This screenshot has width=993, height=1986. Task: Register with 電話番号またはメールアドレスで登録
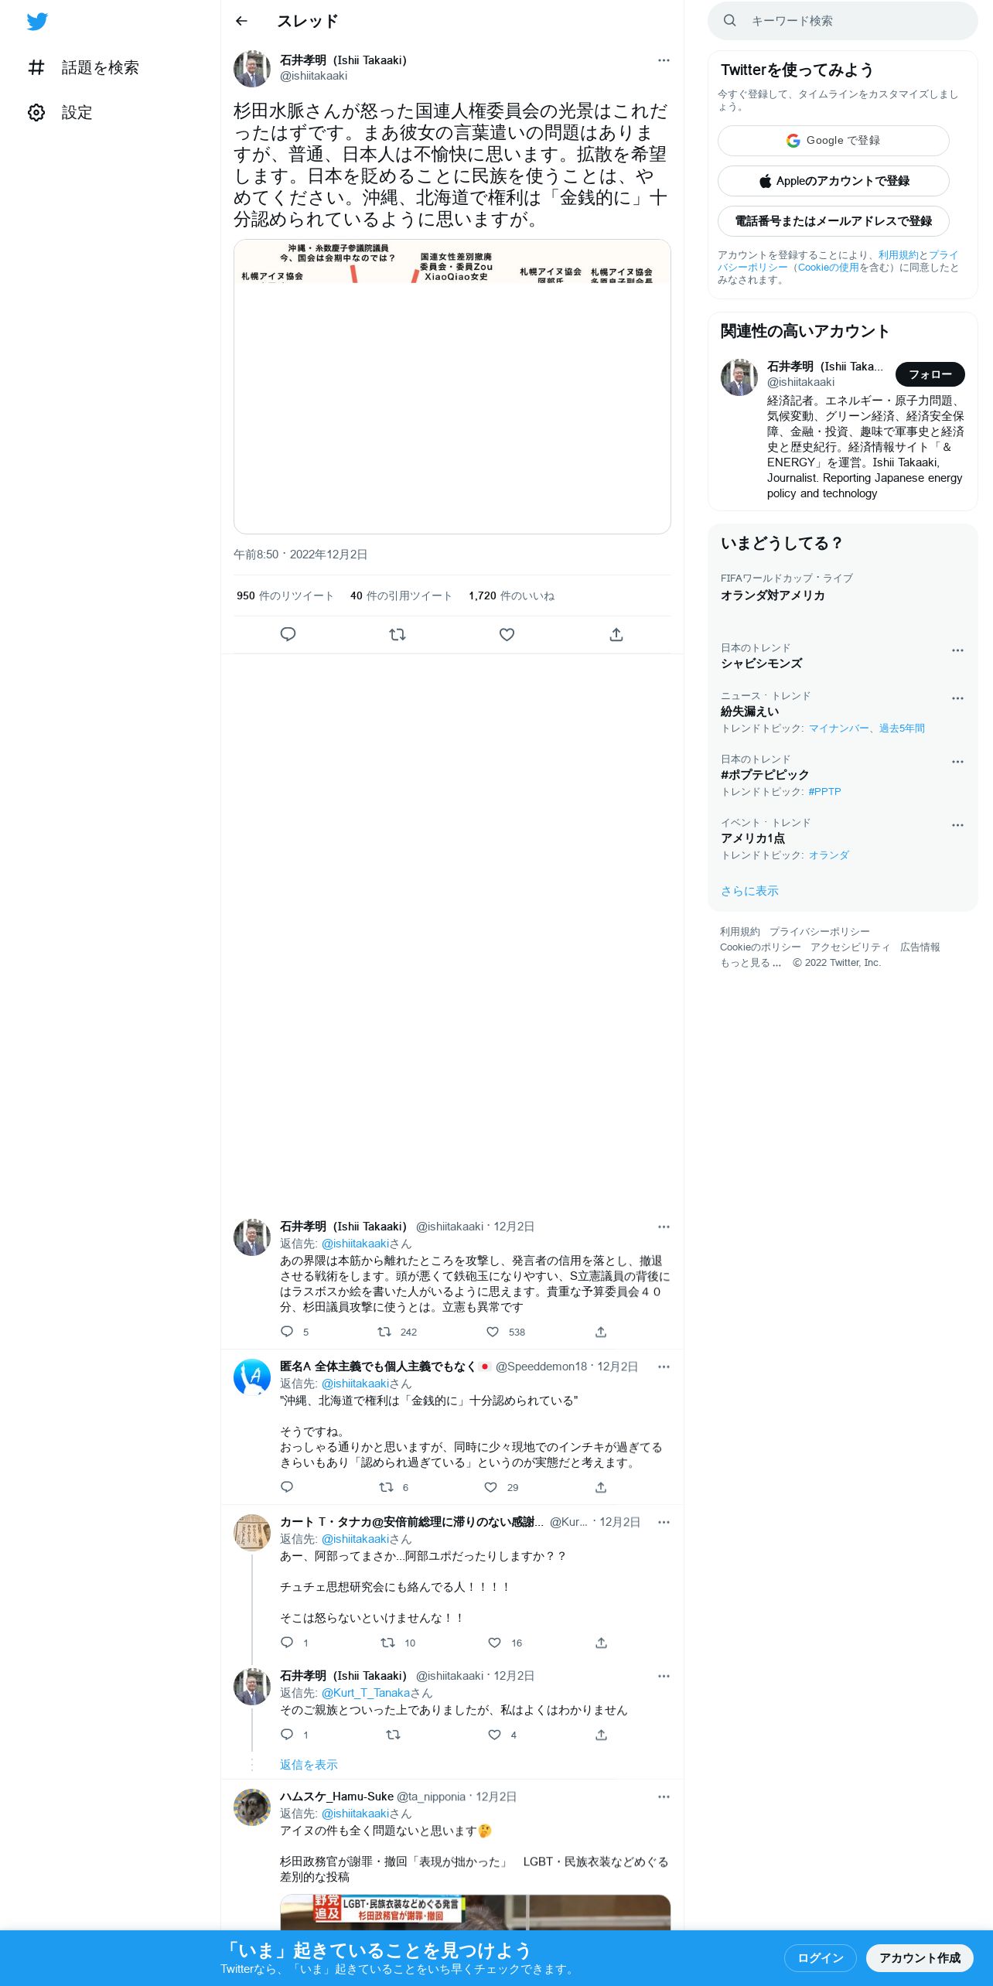coord(834,221)
